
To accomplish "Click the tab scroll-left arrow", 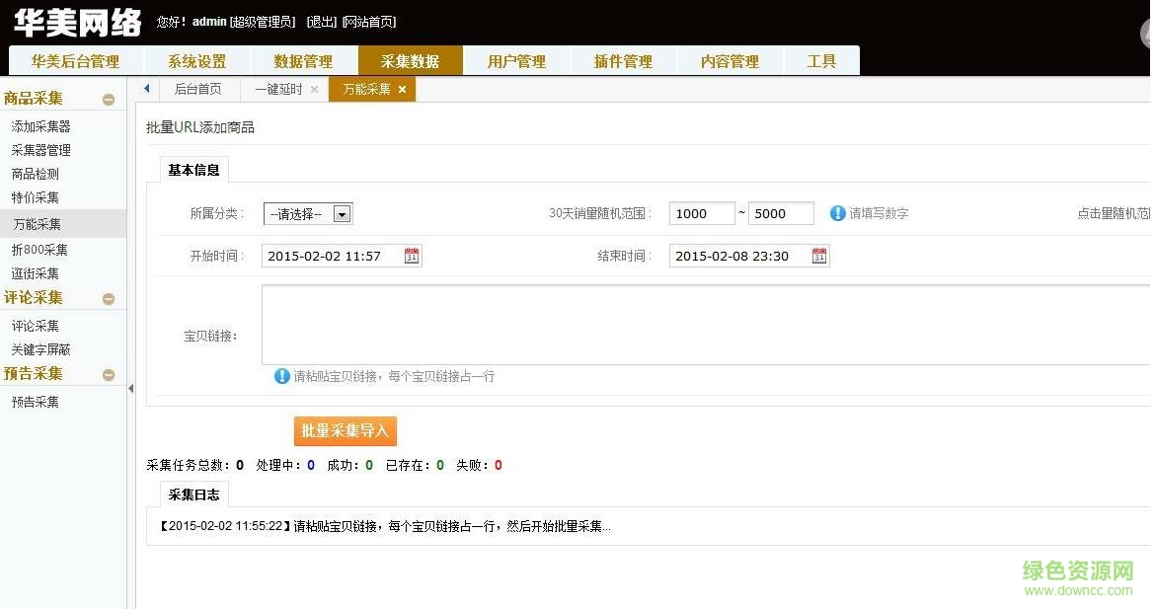I will (147, 89).
